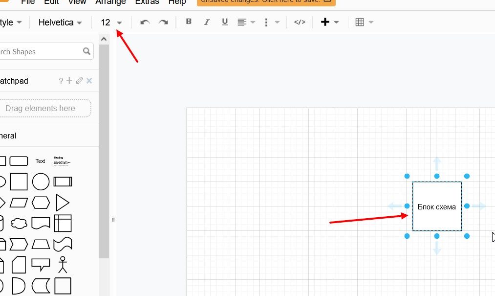
Task: Open the Arrange menu
Action: click(109, 2)
